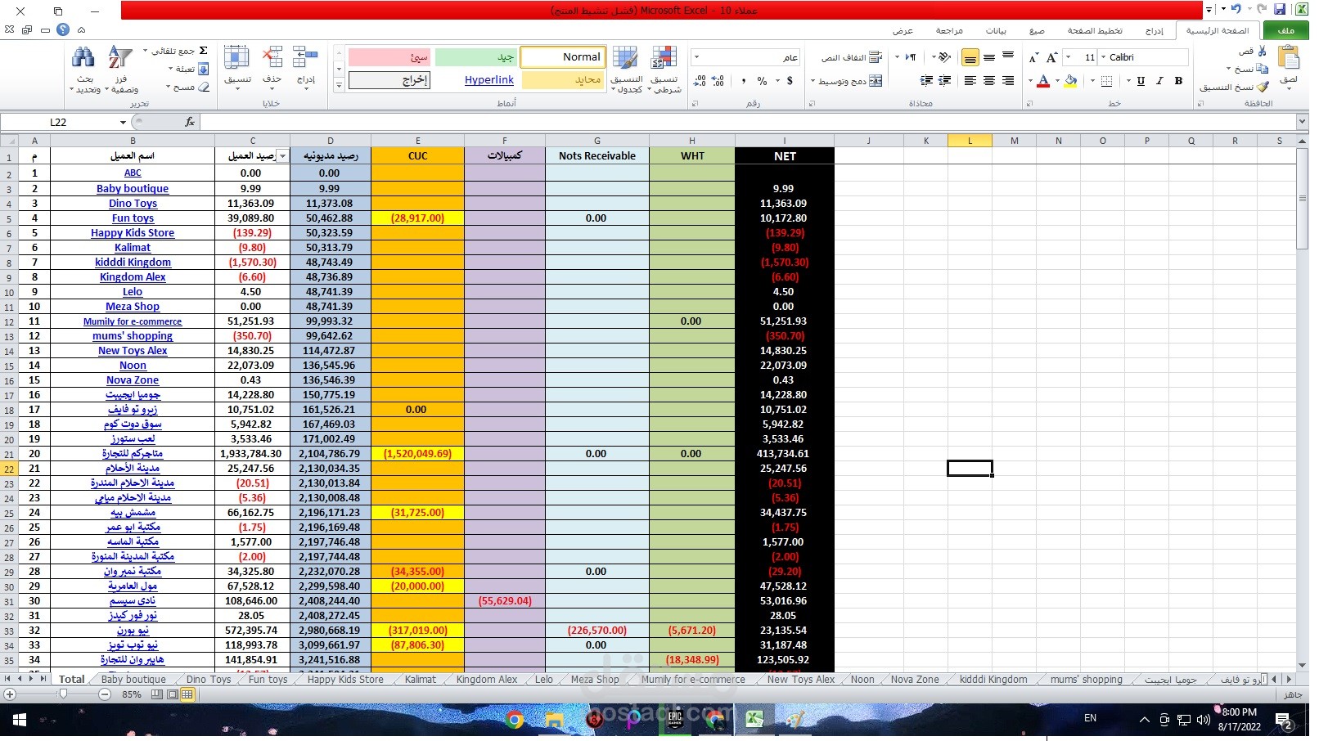This screenshot has width=1319, height=741.
Task: Expand the cell styles gallery
Action: [x=339, y=86]
